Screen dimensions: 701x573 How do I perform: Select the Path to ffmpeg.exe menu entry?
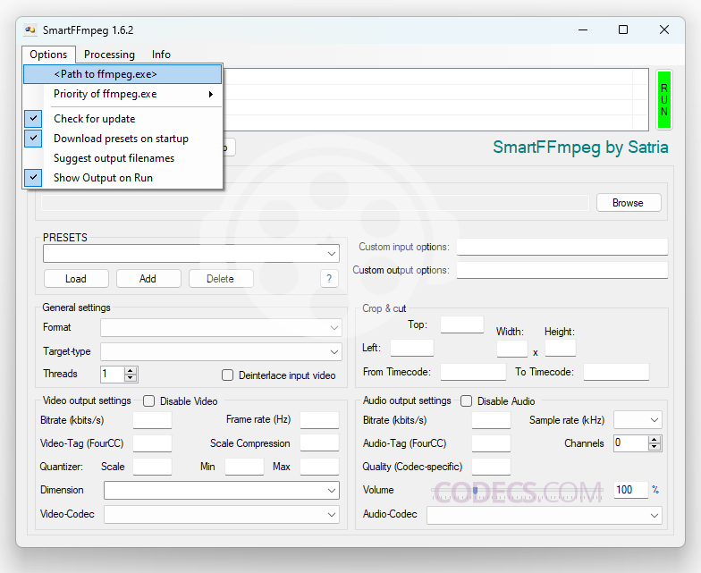(x=122, y=74)
